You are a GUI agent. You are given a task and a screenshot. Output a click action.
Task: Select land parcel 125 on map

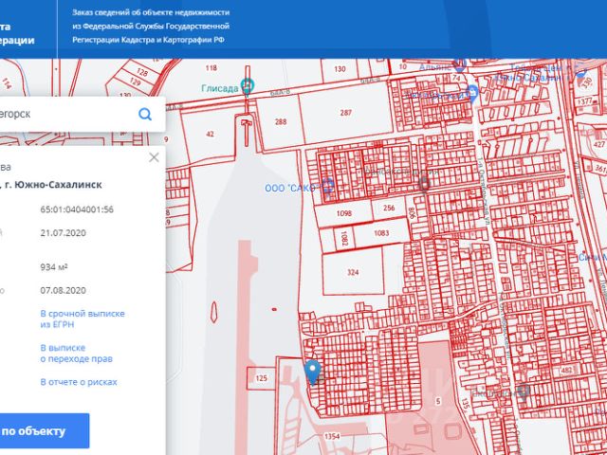(262, 379)
